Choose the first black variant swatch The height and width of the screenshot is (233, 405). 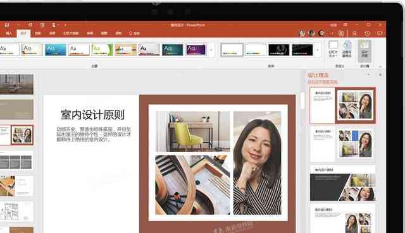[278, 50]
